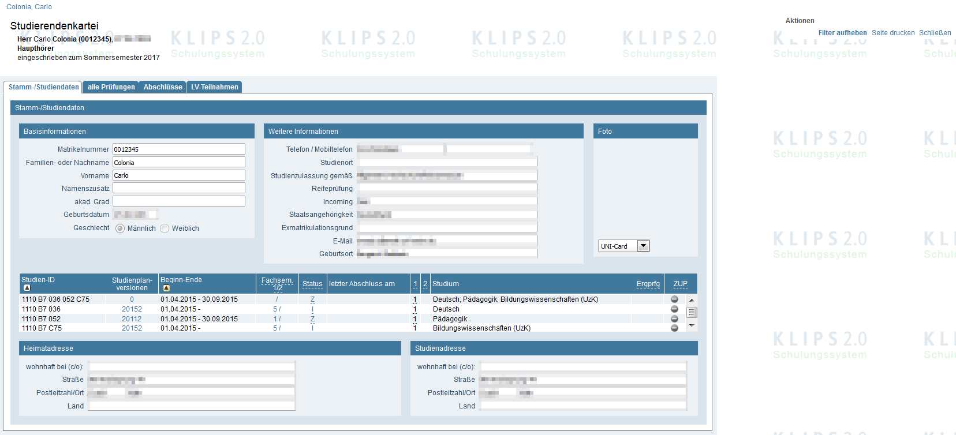The image size is (956, 435).
Task: Open the alle Prüfungen tab
Action: pyautogui.click(x=111, y=87)
